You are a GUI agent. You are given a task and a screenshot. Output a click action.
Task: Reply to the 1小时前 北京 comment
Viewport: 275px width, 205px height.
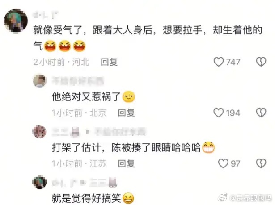coord(126,113)
